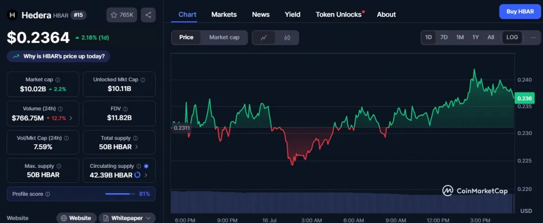Click Profile score info icon

point(48,194)
